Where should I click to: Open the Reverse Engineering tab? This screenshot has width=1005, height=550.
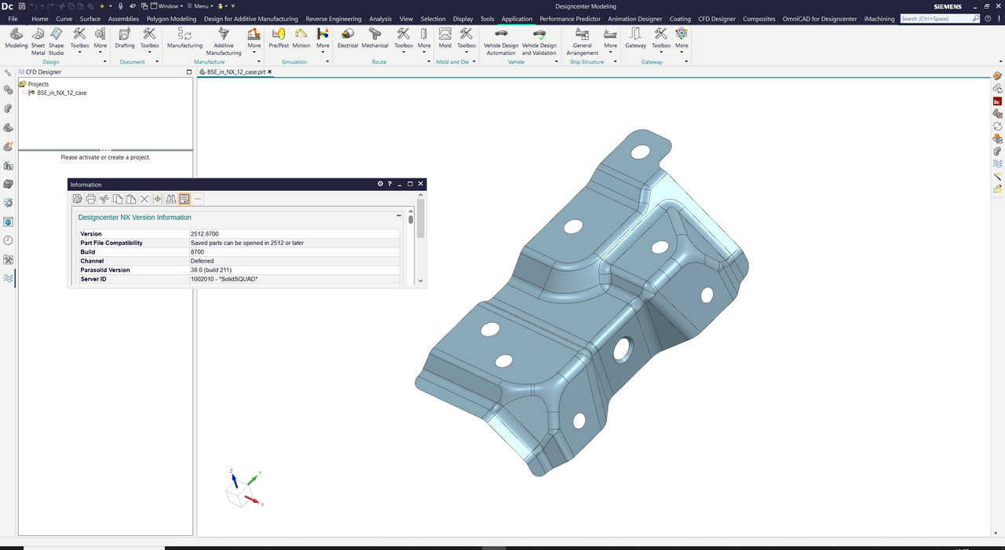pos(334,19)
